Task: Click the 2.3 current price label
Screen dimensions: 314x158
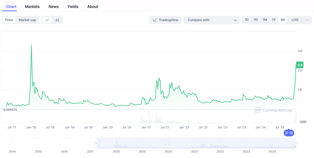Action: (300, 65)
